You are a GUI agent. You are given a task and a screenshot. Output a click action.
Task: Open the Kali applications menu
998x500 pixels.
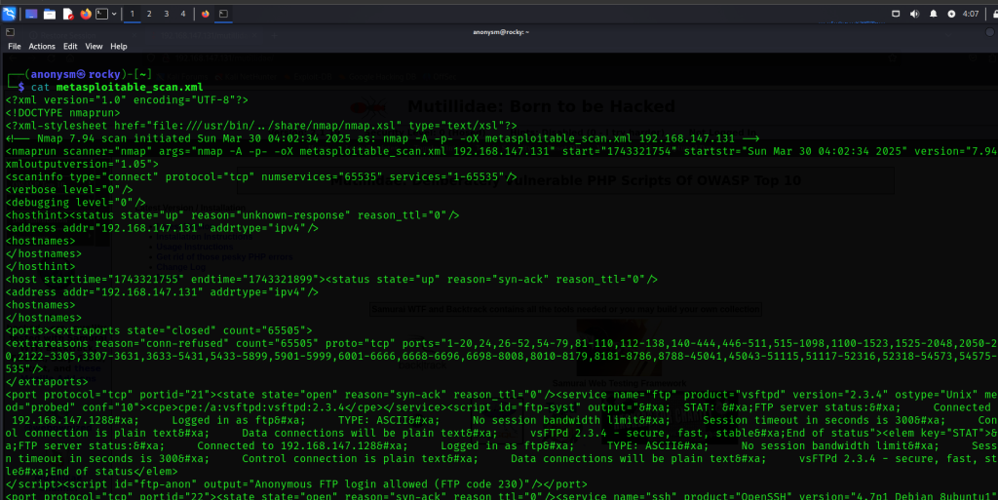[9, 14]
